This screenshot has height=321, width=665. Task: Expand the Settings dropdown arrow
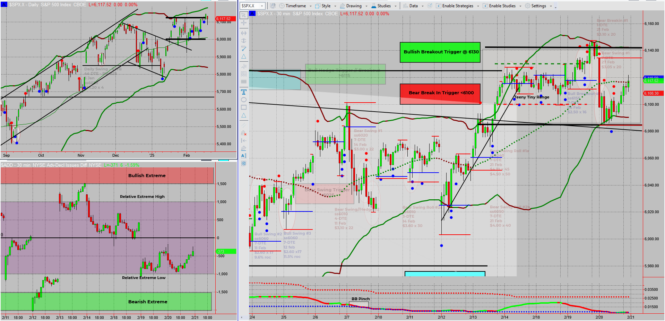click(551, 6)
